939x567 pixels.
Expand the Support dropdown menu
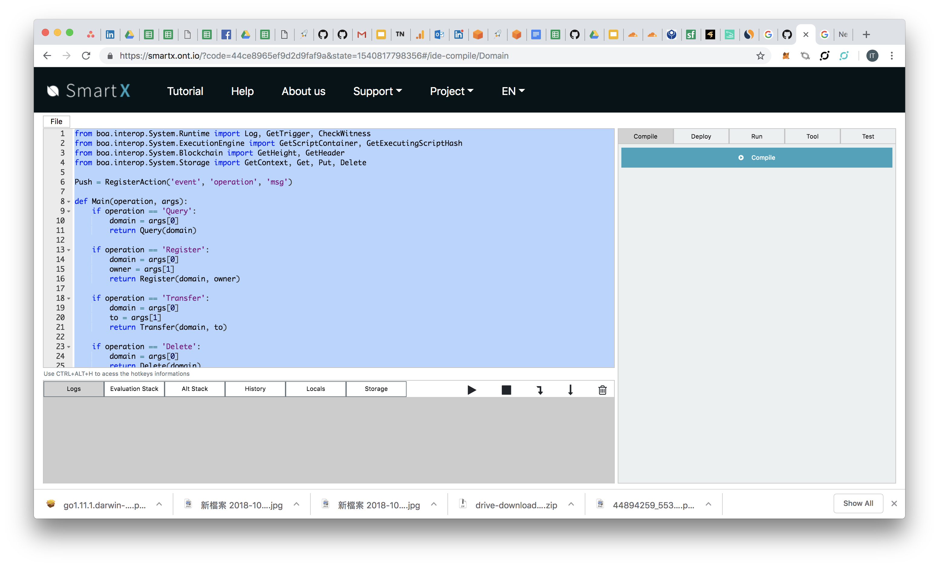tap(377, 90)
